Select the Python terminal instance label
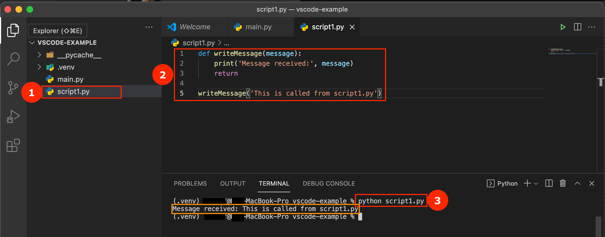 pyautogui.click(x=502, y=184)
